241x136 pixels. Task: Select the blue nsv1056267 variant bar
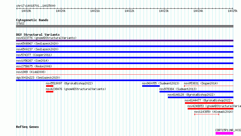click(125, 63)
